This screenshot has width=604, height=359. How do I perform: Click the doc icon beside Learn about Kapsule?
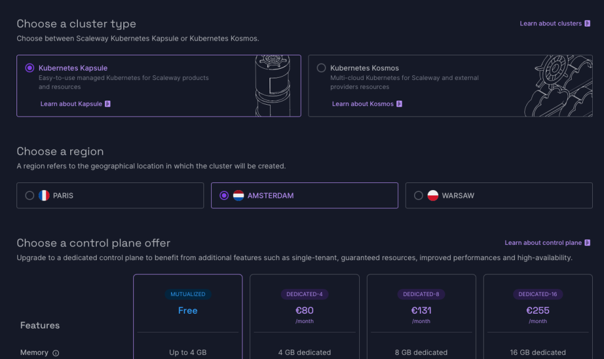click(x=108, y=104)
